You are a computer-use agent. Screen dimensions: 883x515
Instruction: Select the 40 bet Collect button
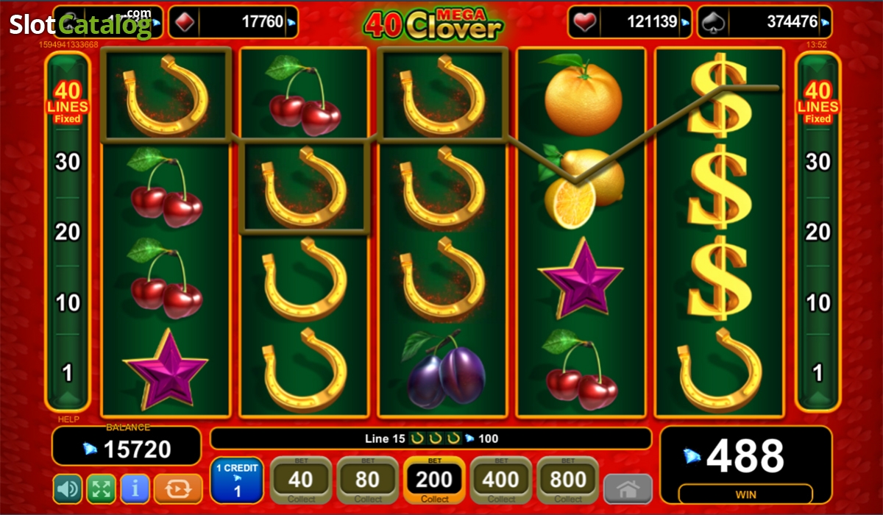(x=300, y=480)
